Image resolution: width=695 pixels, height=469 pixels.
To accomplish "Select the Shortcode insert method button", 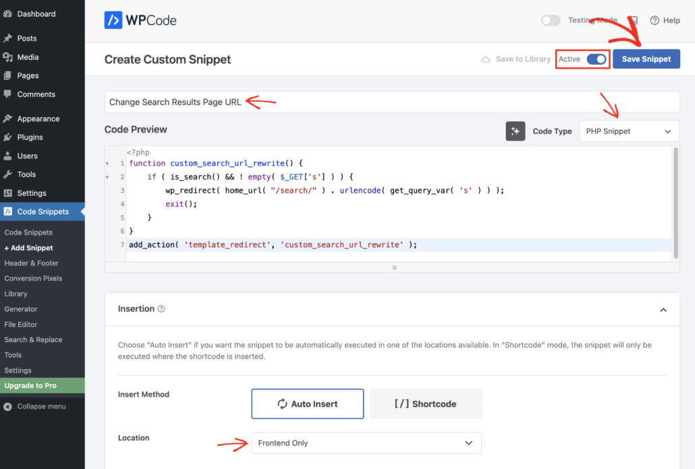I will pos(426,404).
